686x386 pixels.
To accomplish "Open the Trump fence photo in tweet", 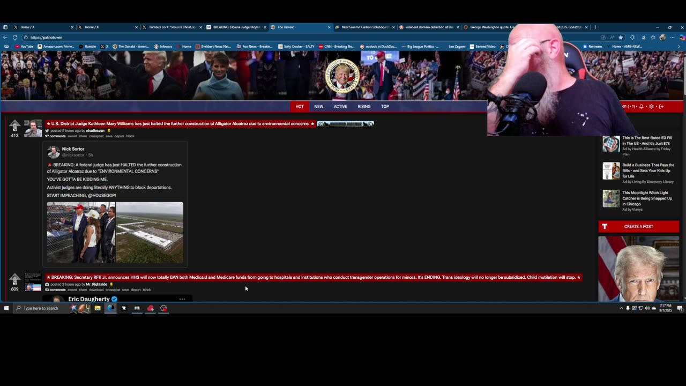I will tap(81, 233).
